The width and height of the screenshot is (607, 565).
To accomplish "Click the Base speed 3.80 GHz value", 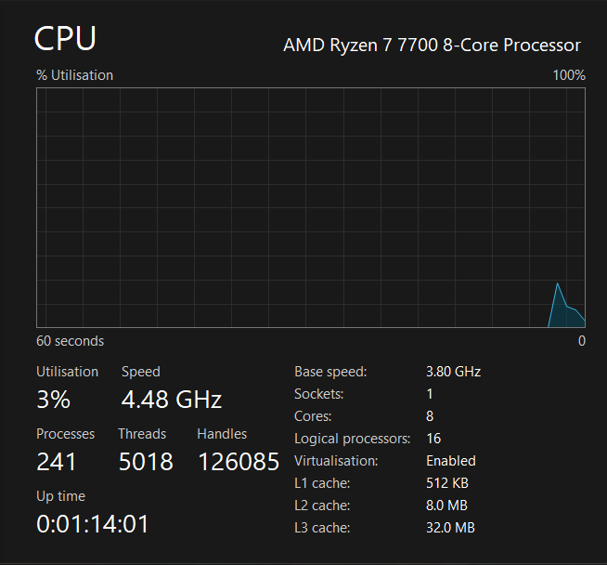I will pyautogui.click(x=453, y=372).
